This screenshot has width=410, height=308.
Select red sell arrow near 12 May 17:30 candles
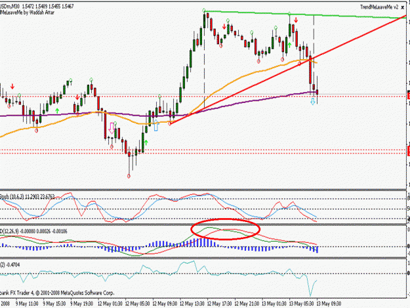point(224,26)
